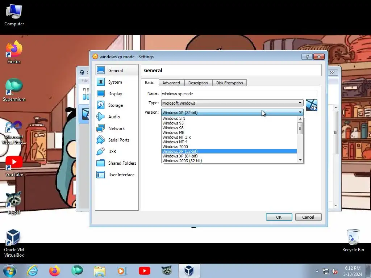Select highlighted Windows XP (32-bit) list entry

[229, 151]
